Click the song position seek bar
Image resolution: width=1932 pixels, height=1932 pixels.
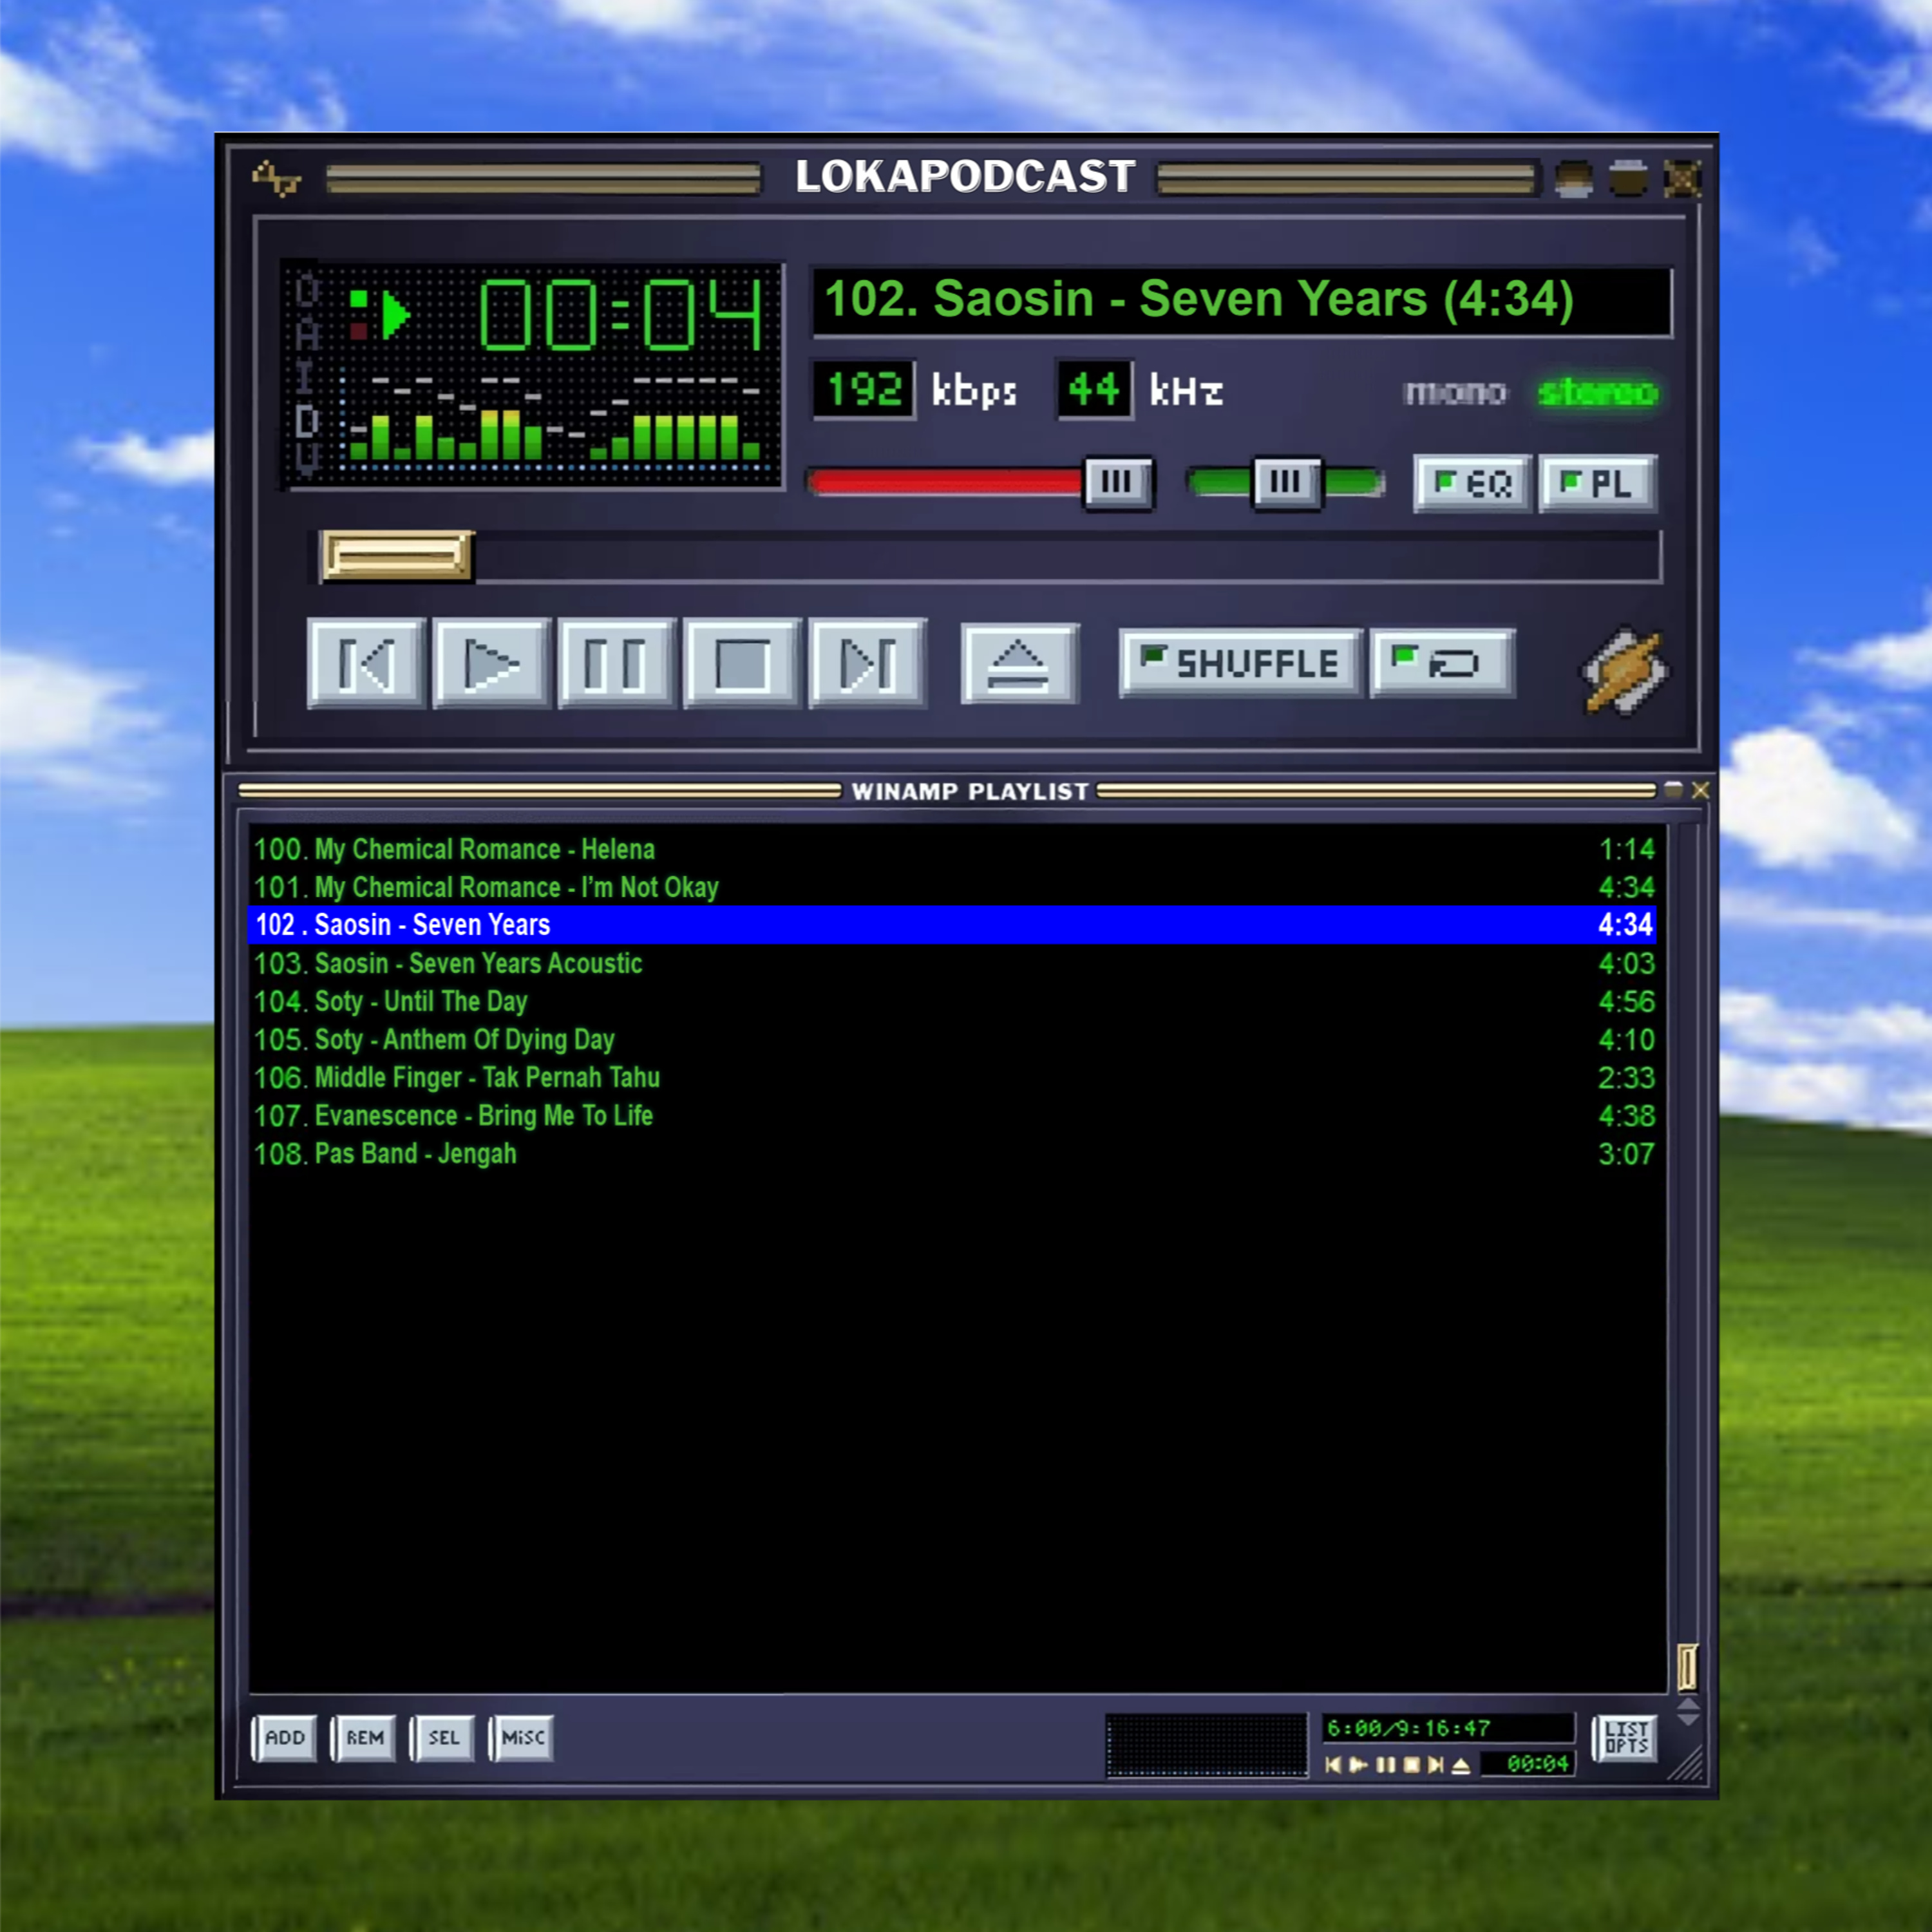(990, 556)
